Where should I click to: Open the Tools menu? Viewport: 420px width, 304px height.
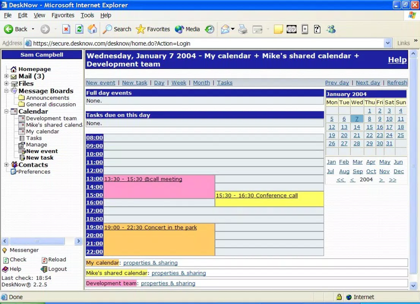click(x=87, y=15)
